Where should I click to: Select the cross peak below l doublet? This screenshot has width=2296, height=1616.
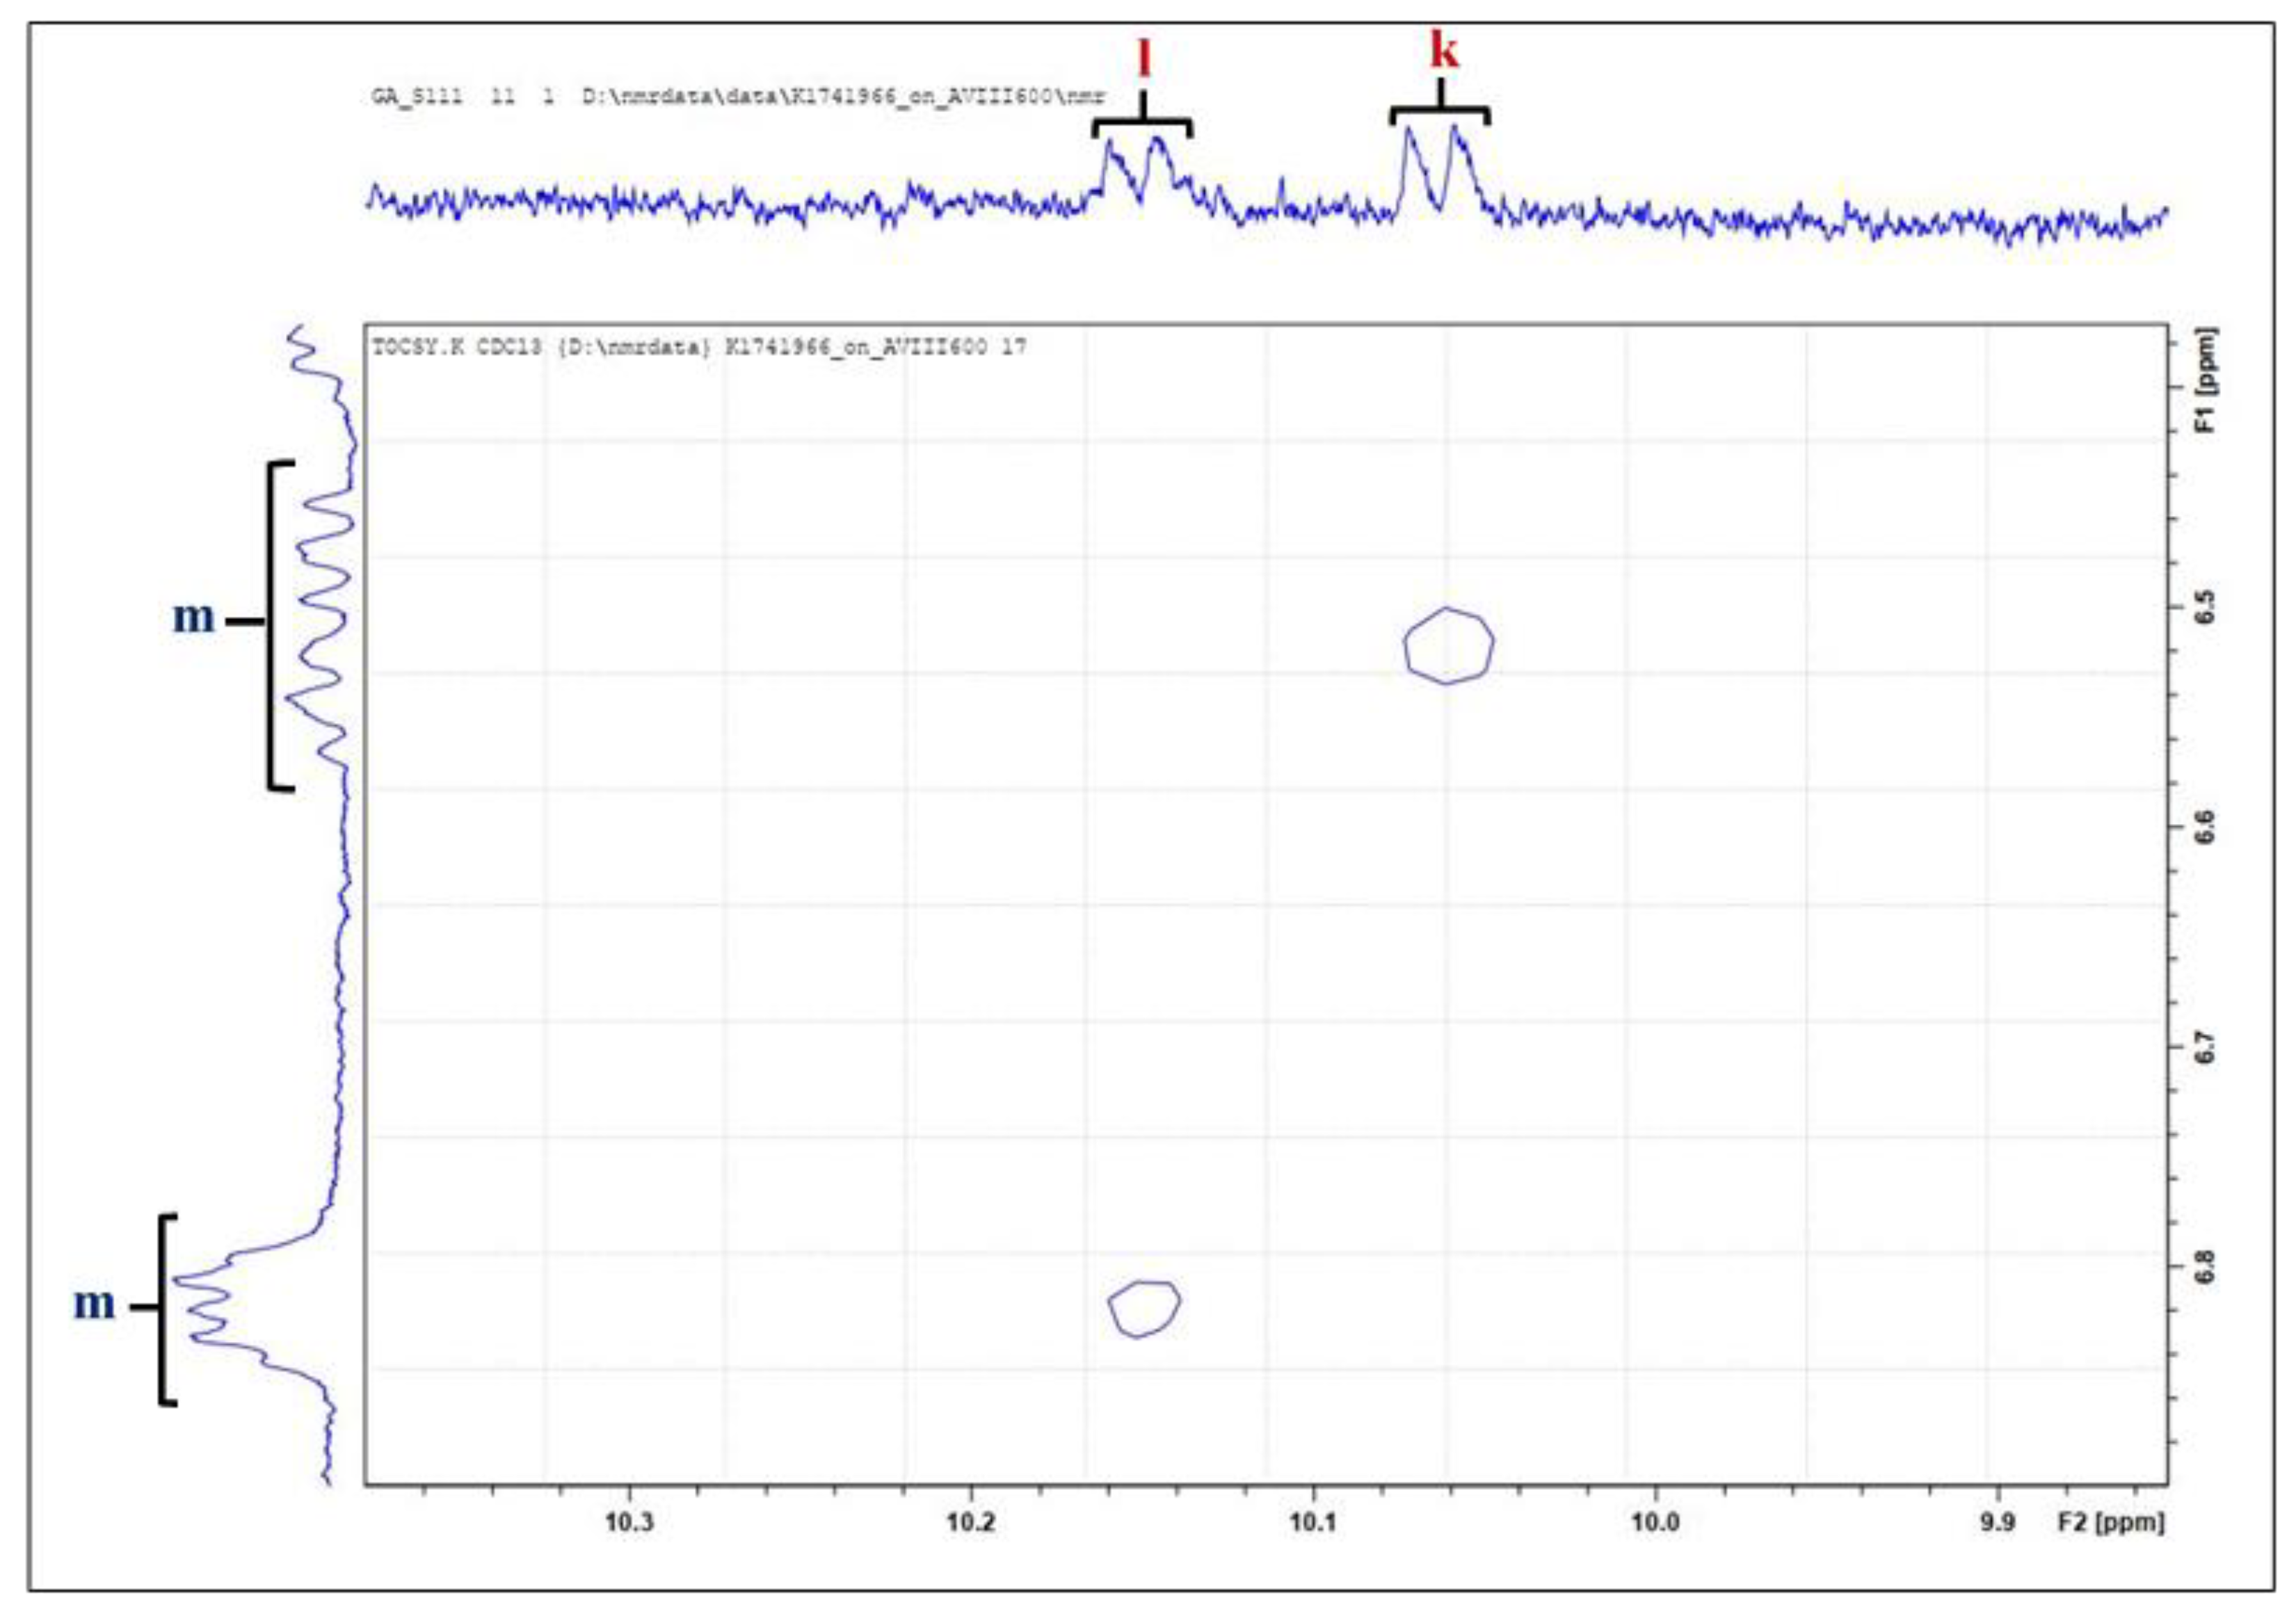(x=1145, y=1308)
